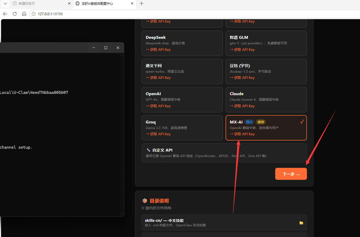This screenshot has height=237, width=360.
Task: Switch to the 龙虾AI智能体配置中心 tab
Action: point(105,4)
